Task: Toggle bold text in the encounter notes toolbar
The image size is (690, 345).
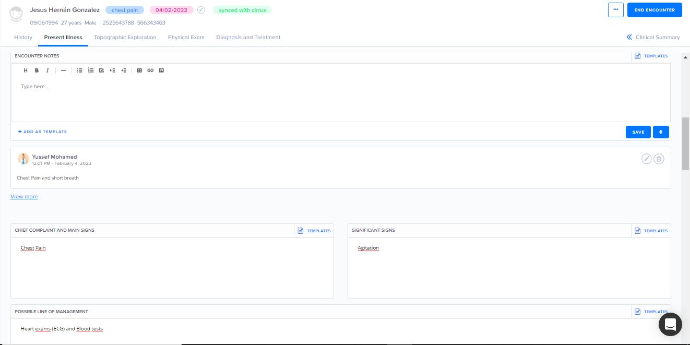Action: click(x=37, y=70)
